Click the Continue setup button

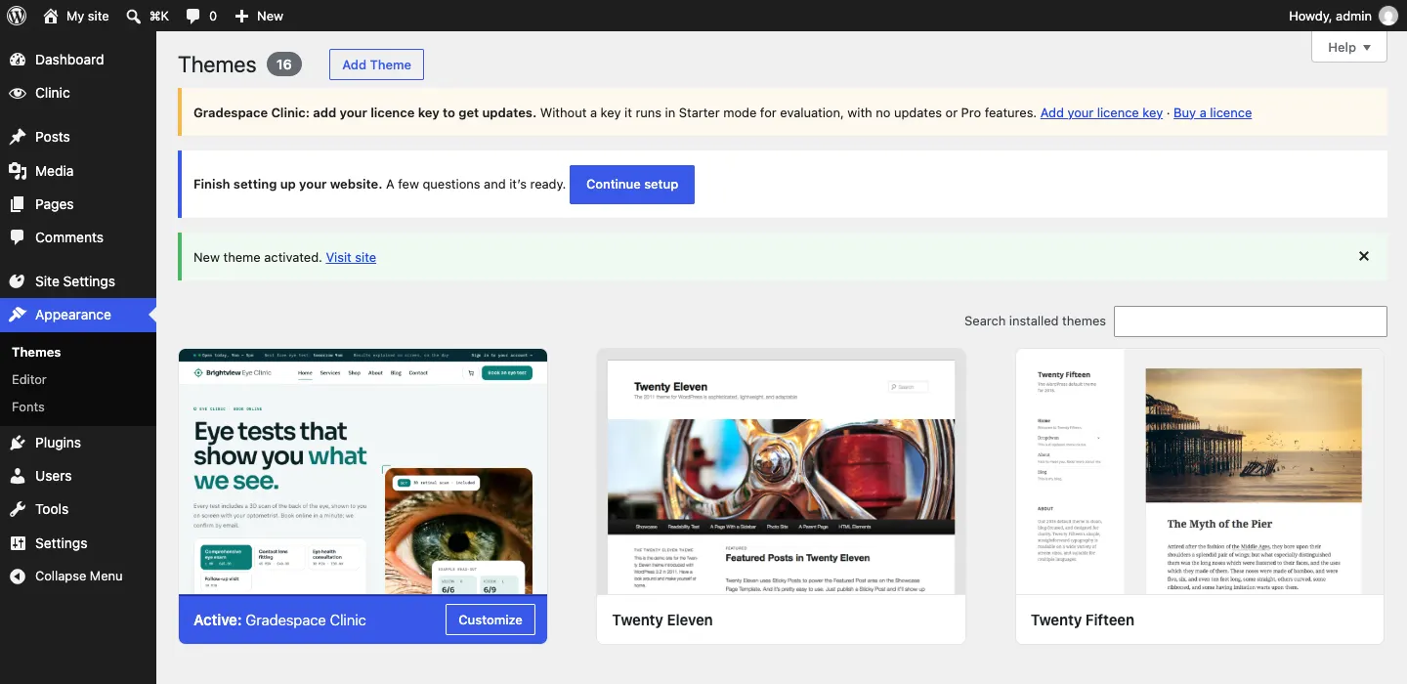click(632, 184)
